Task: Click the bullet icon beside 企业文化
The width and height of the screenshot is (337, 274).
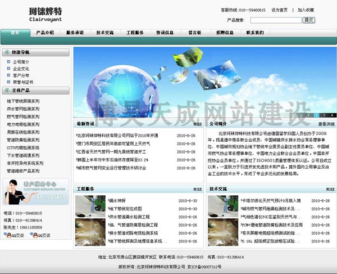Action: (8, 69)
